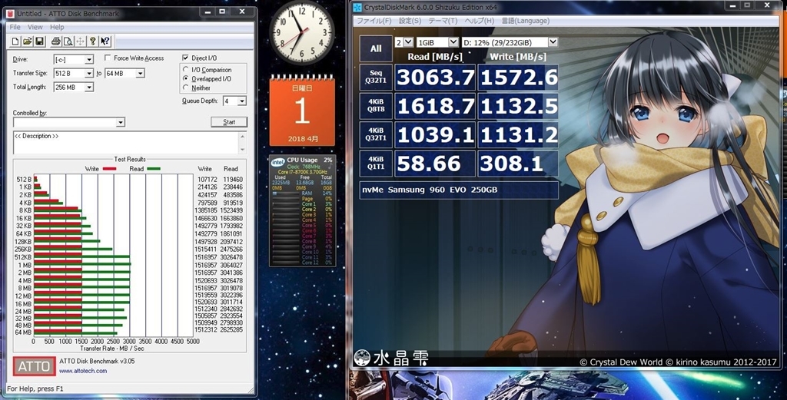Viewport: 787px width, 400px height.
Task: Click the analog clock desktop gadget
Action: point(301,32)
